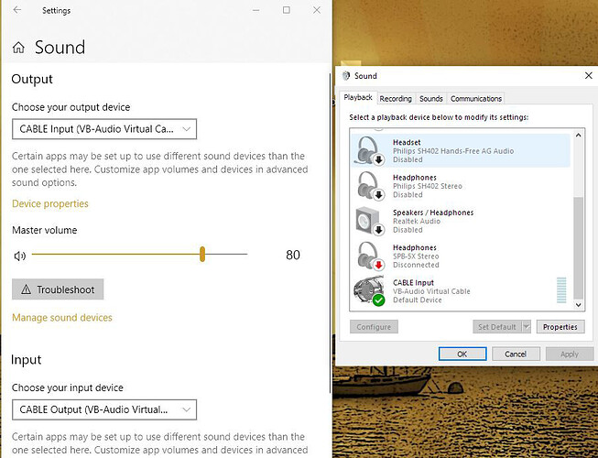Click the Set Default button
Screen dimensions: 598x458
[x=497, y=327]
